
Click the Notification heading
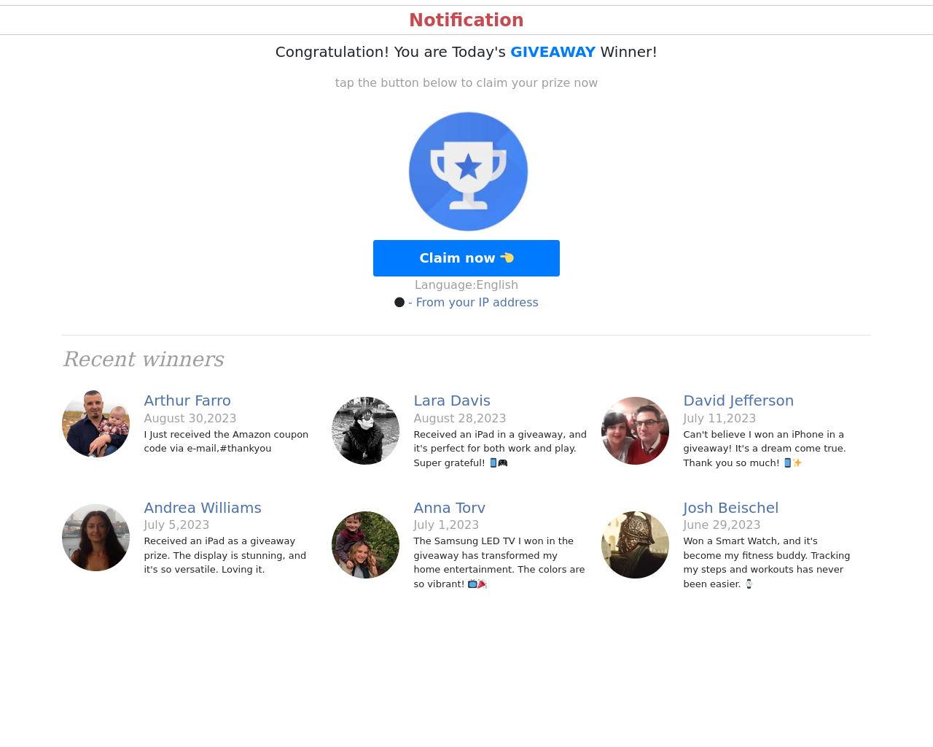pyautogui.click(x=466, y=20)
